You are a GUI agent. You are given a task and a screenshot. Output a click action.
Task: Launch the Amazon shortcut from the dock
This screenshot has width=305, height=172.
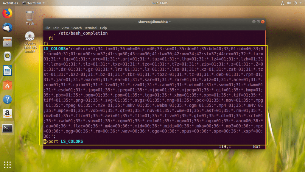tap(7, 113)
